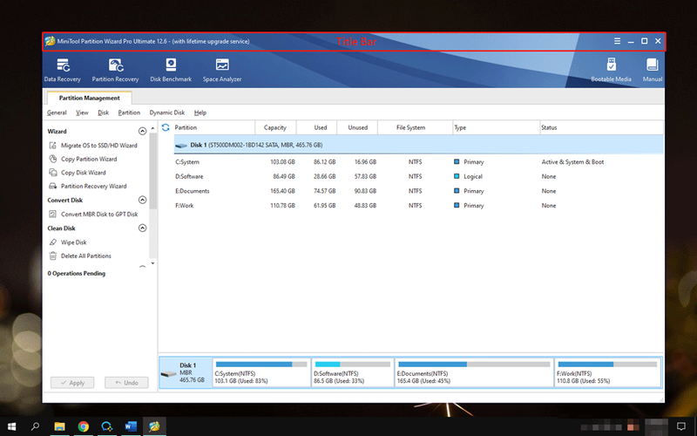Open the Partition menu
Image resolution: width=697 pixels, height=436 pixels.
pyautogui.click(x=129, y=112)
